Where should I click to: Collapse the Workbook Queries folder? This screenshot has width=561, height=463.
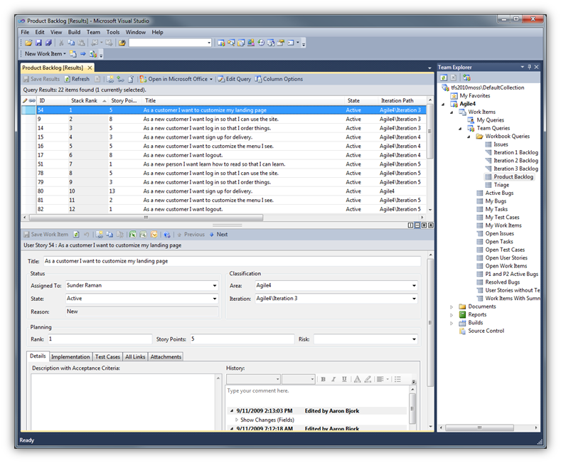click(469, 137)
